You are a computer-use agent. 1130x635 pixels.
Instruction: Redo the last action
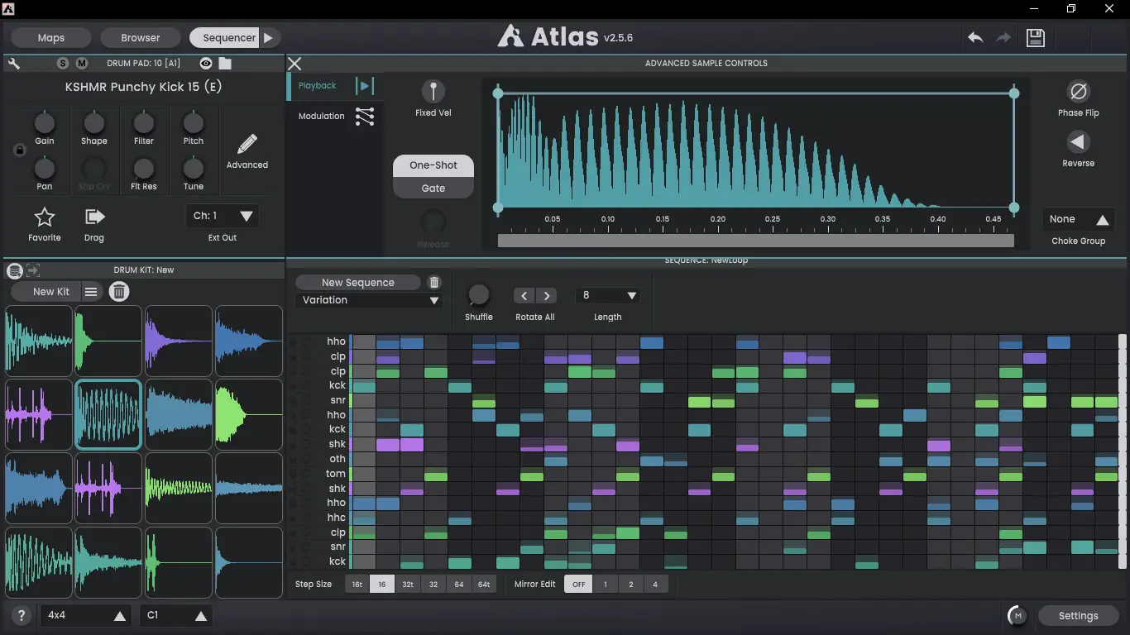(x=1003, y=38)
